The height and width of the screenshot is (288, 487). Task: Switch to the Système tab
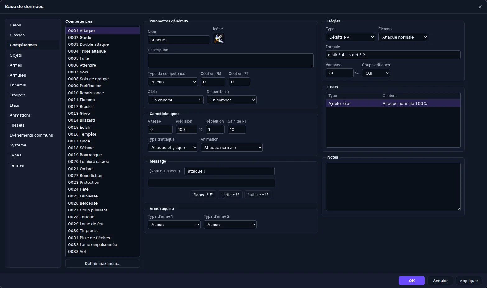(33, 145)
